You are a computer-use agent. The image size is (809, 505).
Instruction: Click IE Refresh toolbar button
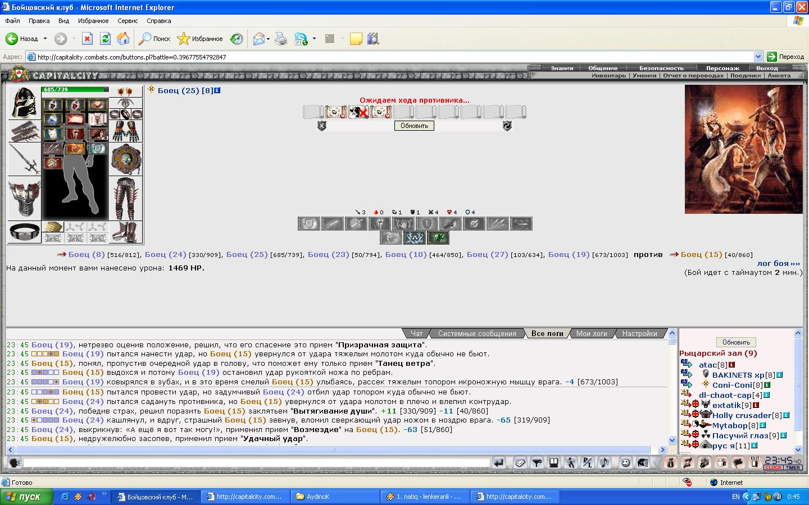[105, 39]
